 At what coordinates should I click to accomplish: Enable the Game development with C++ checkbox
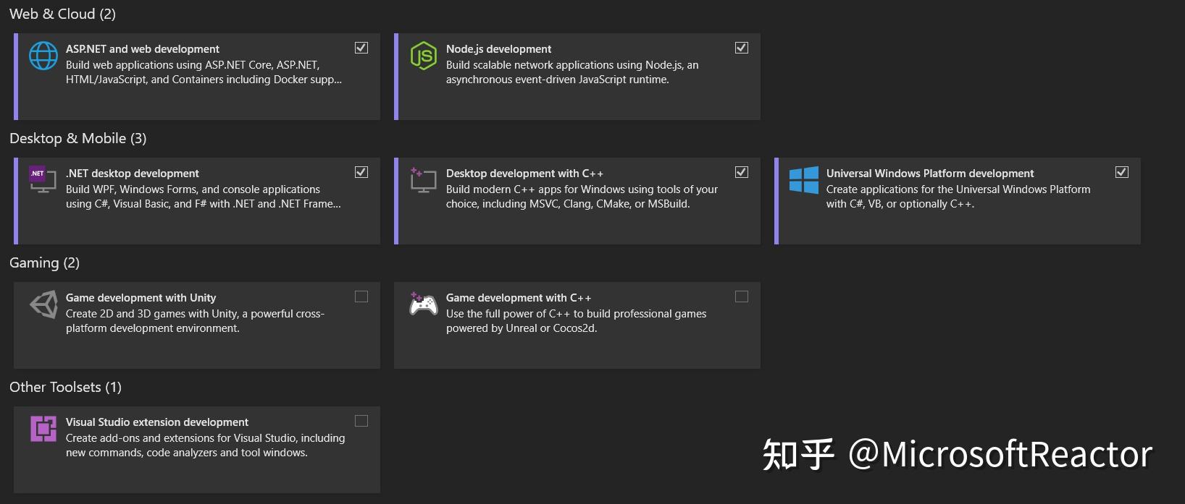click(741, 296)
